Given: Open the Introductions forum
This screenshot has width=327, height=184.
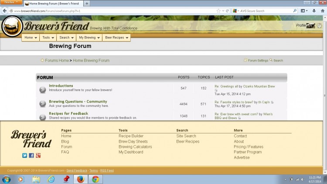Looking at the screenshot, I should [x=61, y=85].
